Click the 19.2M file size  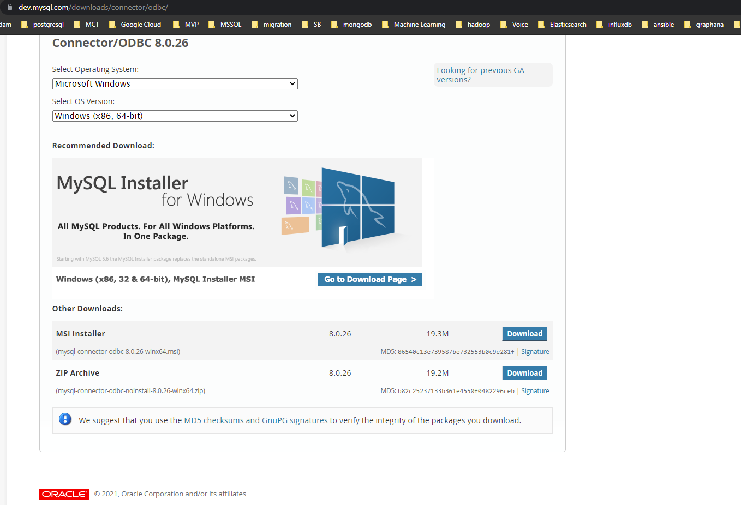coord(437,373)
